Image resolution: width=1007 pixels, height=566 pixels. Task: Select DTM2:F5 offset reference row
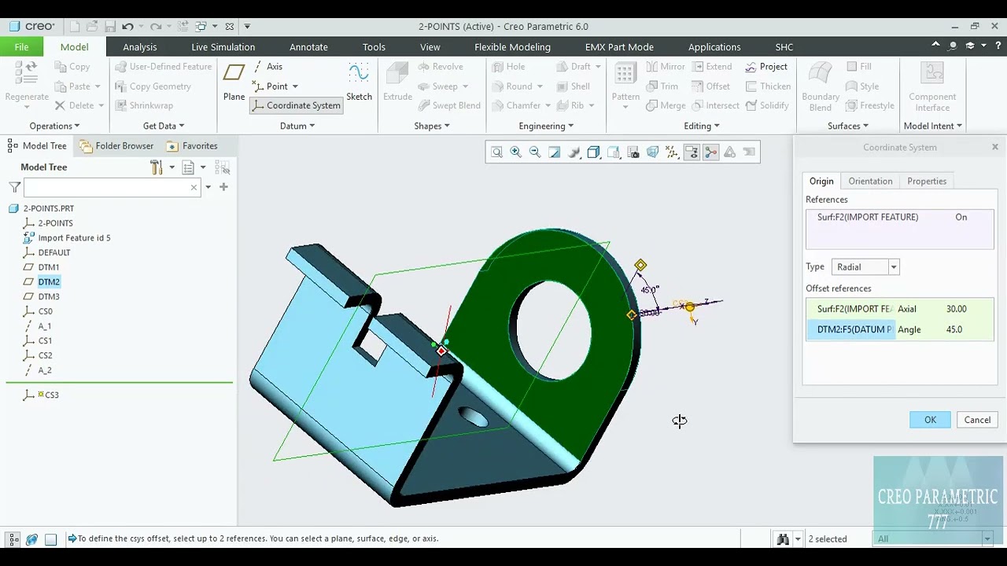click(x=899, y=330)
